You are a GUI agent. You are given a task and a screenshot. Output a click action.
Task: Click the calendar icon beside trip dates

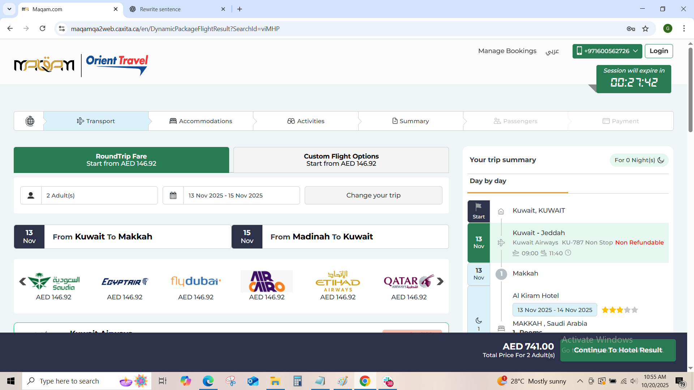point(173,195)
